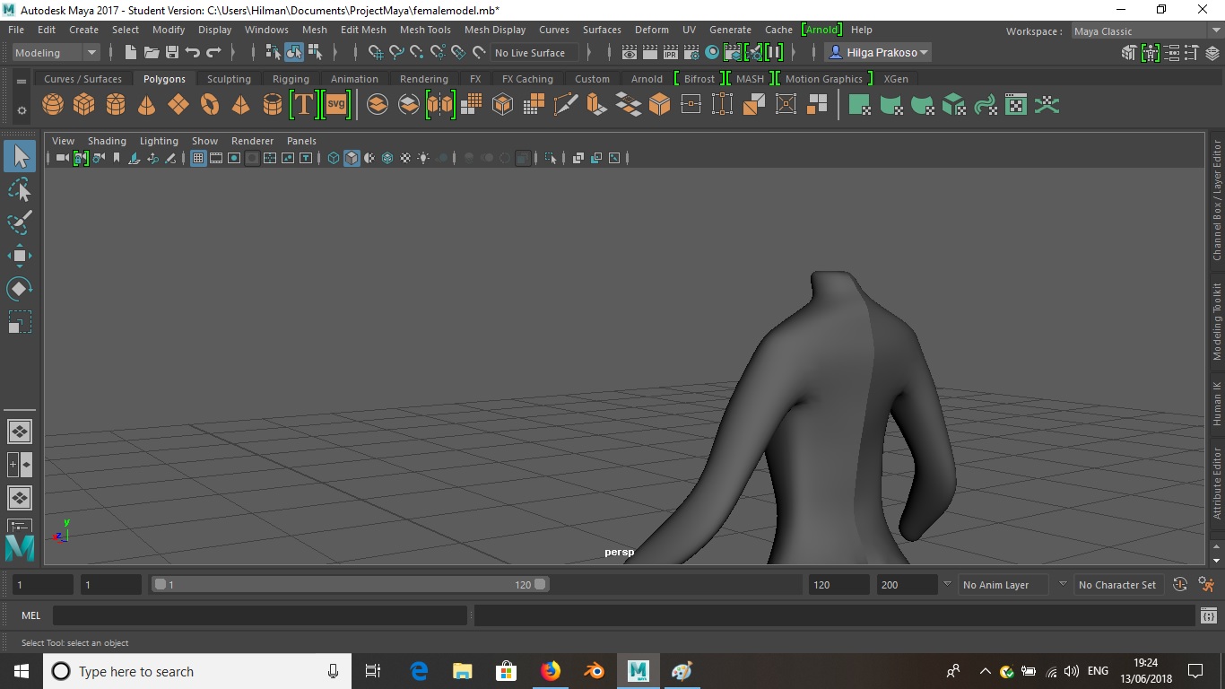Toggle snap to grids magnet icon

[377, 53]
